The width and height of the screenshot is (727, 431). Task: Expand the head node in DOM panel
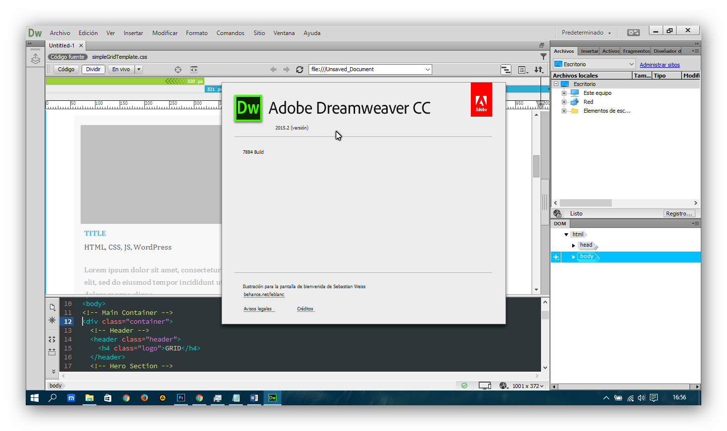point(574,246)
